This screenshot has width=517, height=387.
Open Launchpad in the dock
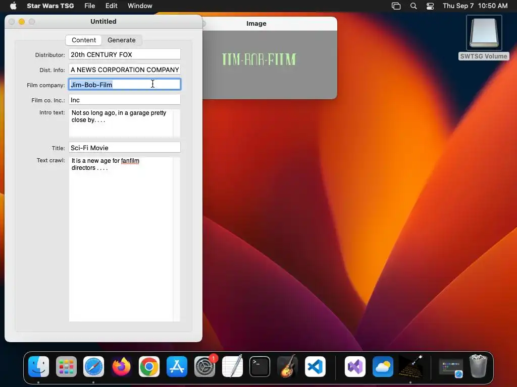[x=66, y=366]
